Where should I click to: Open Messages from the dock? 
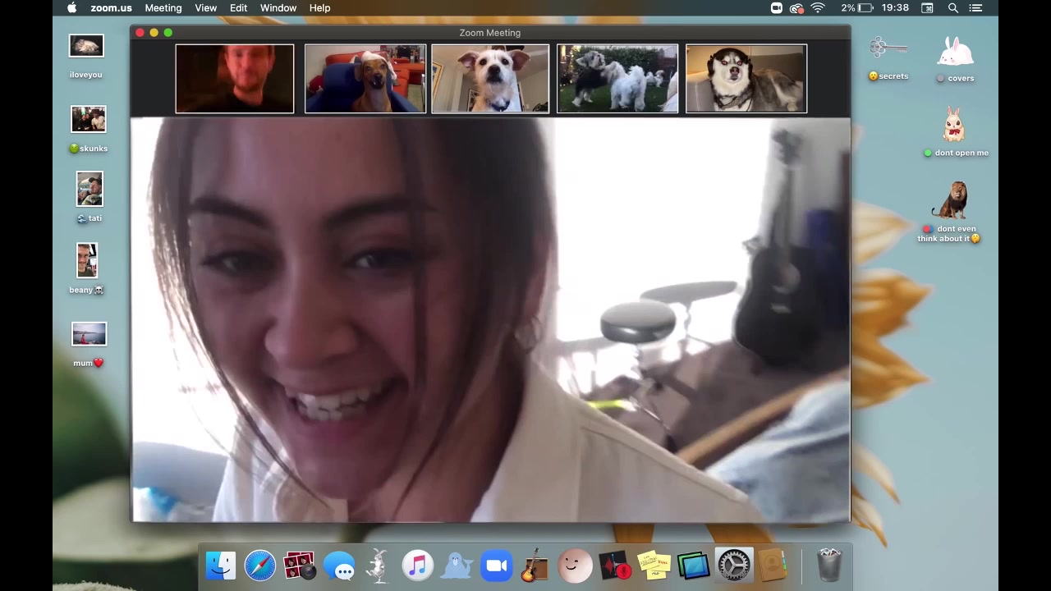[x=339, y=566]
